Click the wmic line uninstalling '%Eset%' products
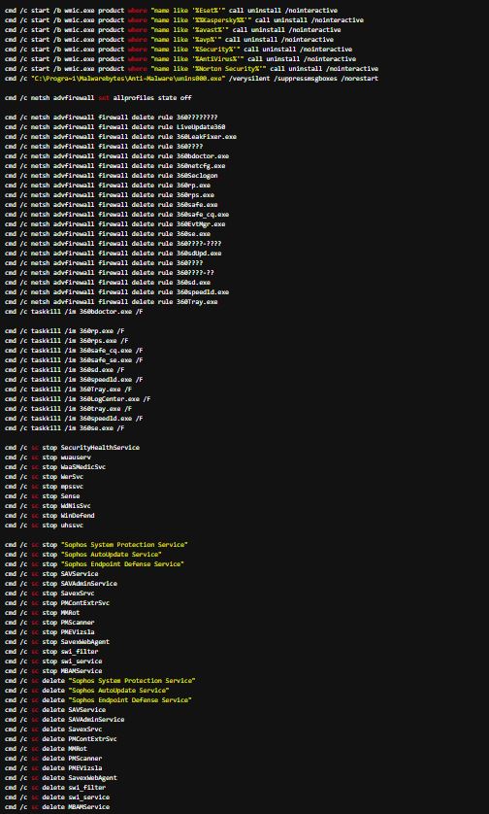This screenshot has width=489, height=814. click(x=171, y=11)
